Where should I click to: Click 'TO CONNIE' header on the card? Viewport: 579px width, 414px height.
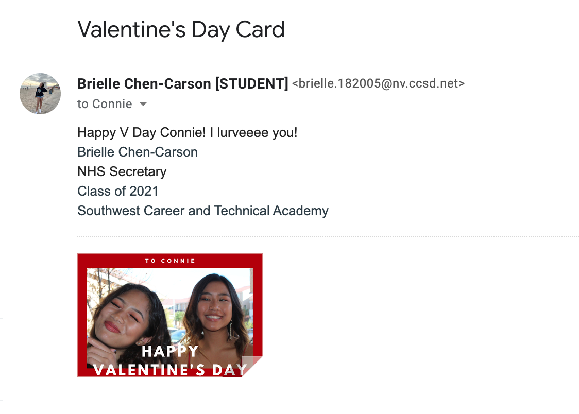(x=170, y=261)
